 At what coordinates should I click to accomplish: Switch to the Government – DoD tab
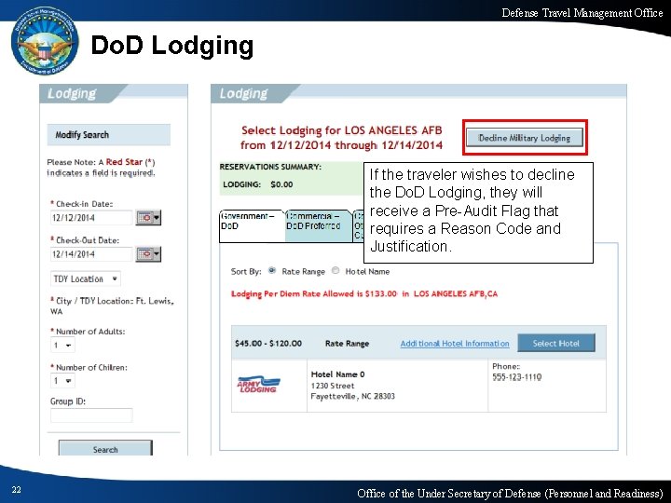pos(252,225)
